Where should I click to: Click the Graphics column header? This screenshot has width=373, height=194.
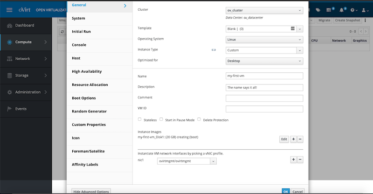tap(359, 41)
